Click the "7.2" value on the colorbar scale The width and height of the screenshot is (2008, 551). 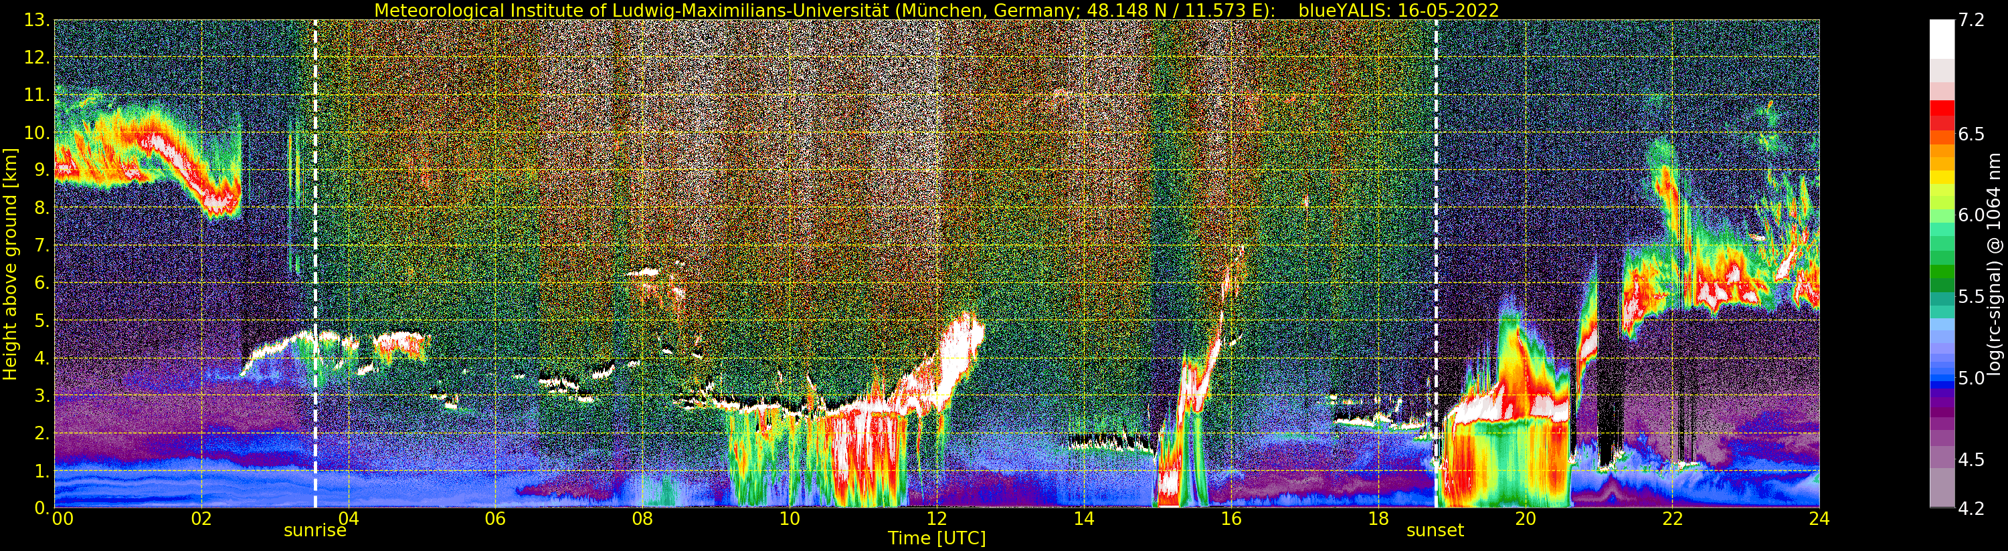(1971, 20)
